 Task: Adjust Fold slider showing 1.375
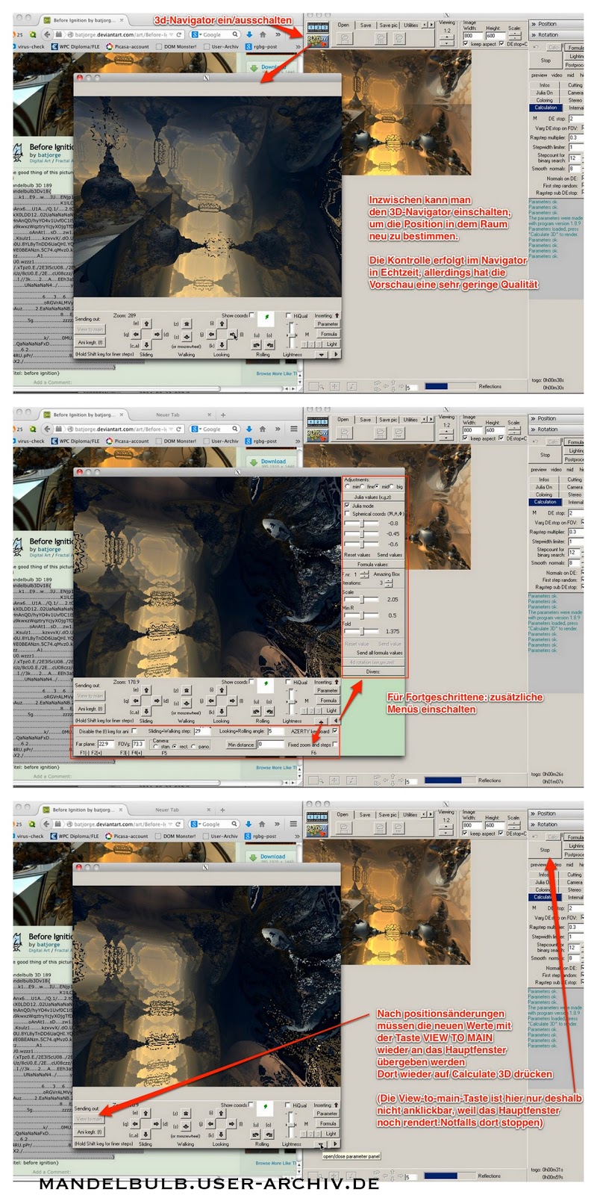pos(361,631)
